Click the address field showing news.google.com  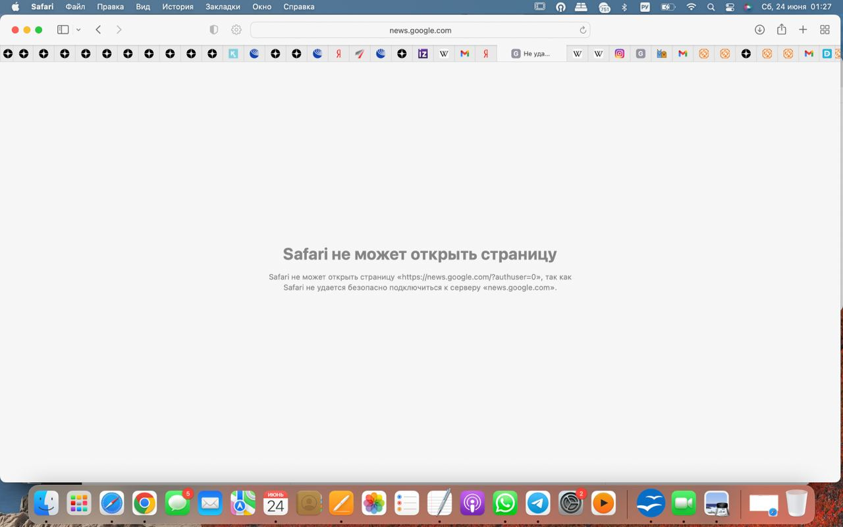tap(420, 30)
